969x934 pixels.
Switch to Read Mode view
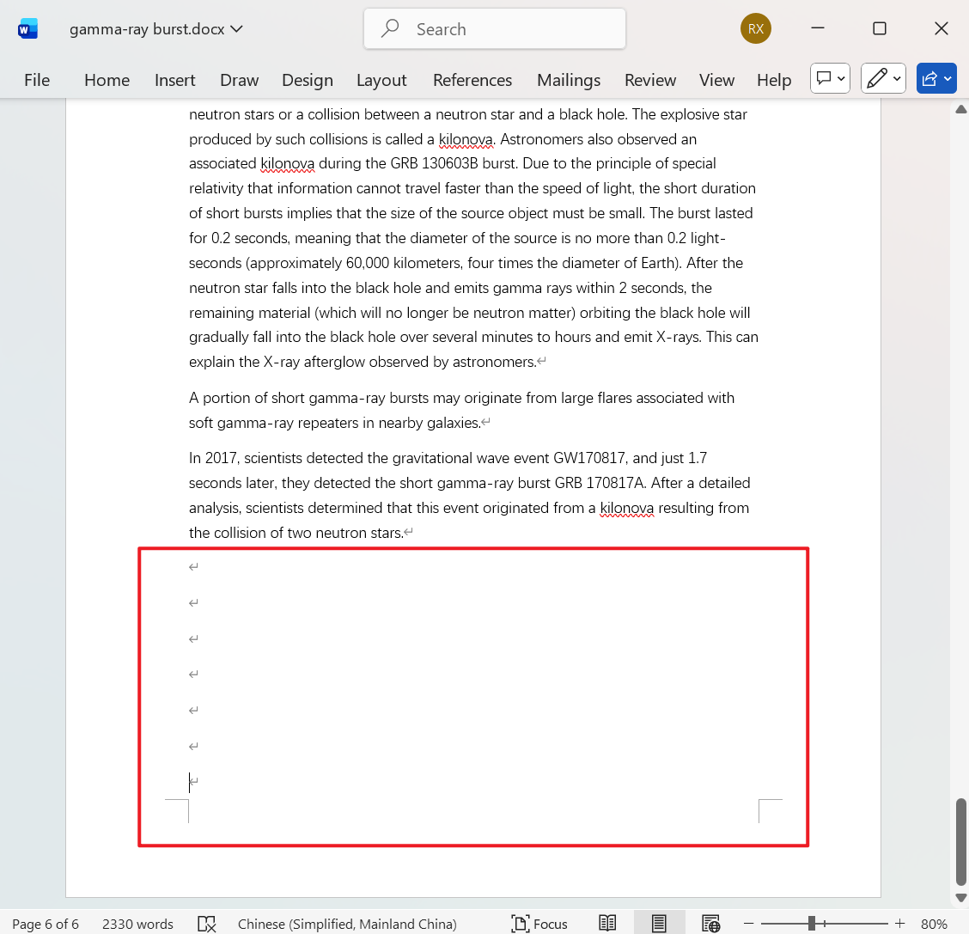[607, 923]
